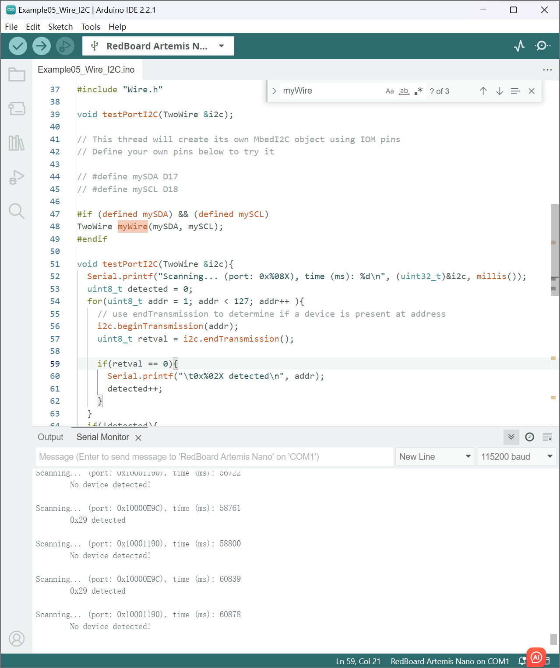Open the sidebar Search panel

[x=17, y=211]
